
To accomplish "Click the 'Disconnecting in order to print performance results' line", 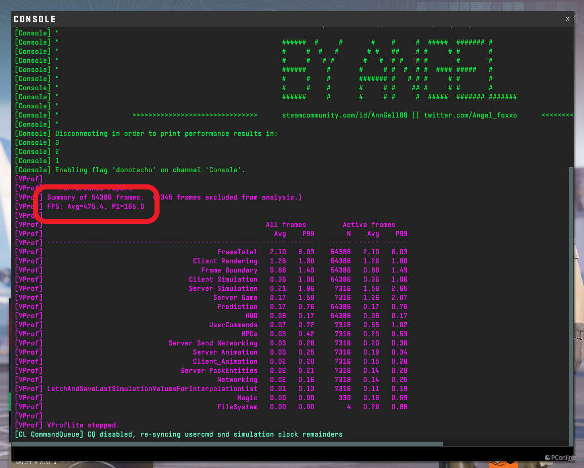I will click(166, 133).
